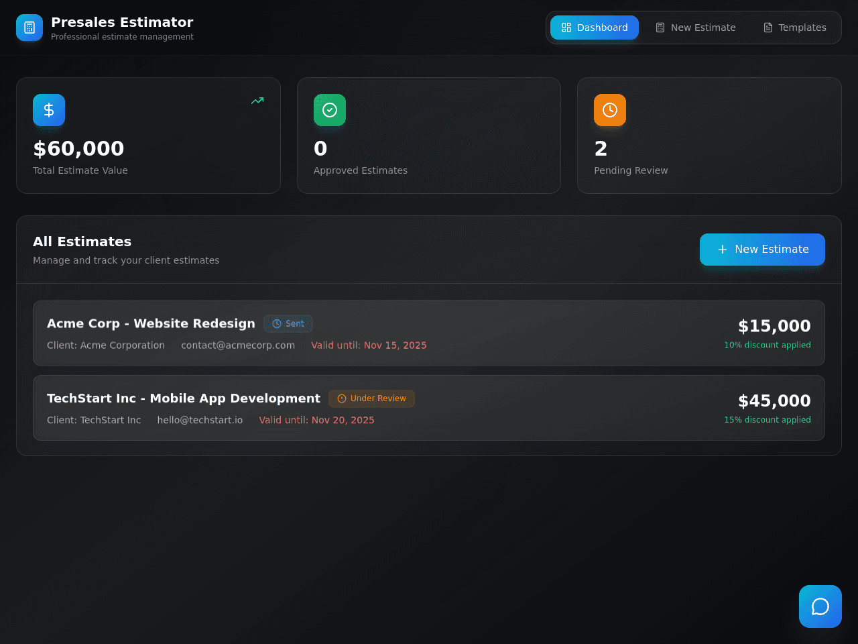Select the $60,000 Total Estimate Value figure

[78, 148]
